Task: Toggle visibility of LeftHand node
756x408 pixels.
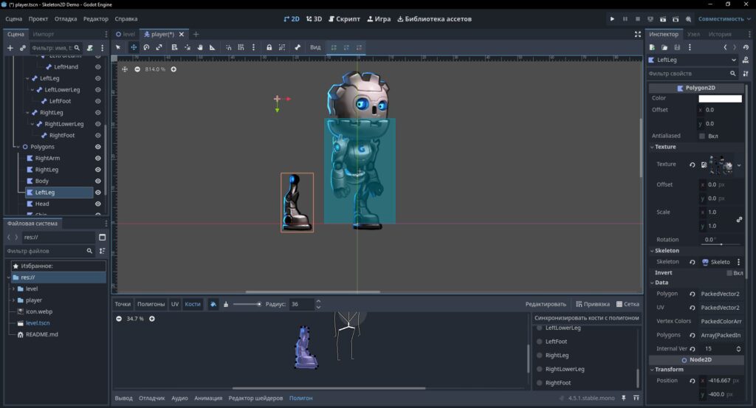Action: click(x=98, y=67)
